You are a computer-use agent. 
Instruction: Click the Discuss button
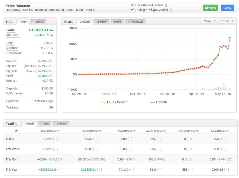[210, 8]
